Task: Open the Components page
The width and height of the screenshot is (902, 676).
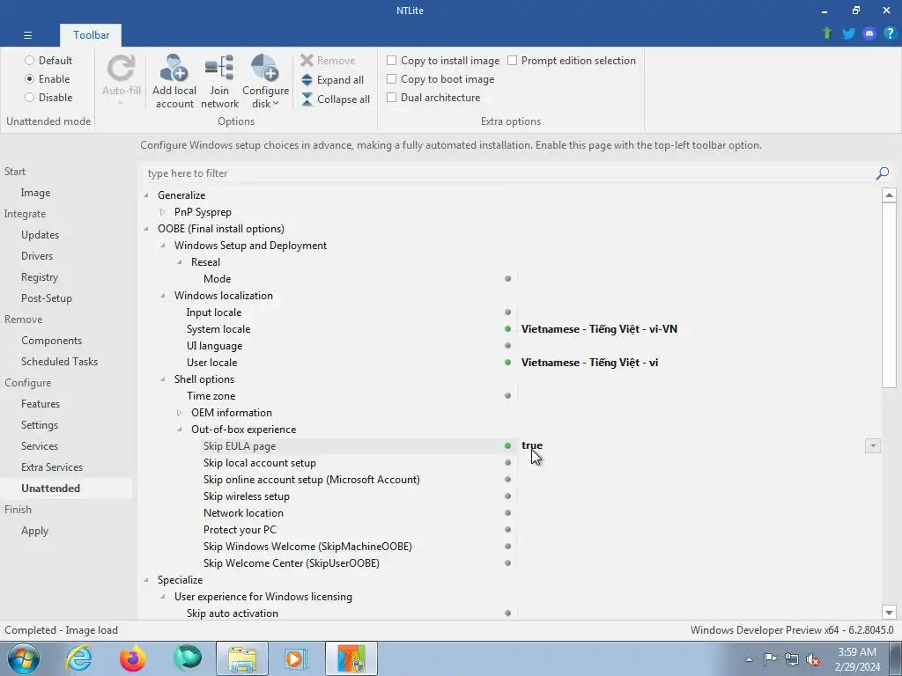Action: pos(52,341)
